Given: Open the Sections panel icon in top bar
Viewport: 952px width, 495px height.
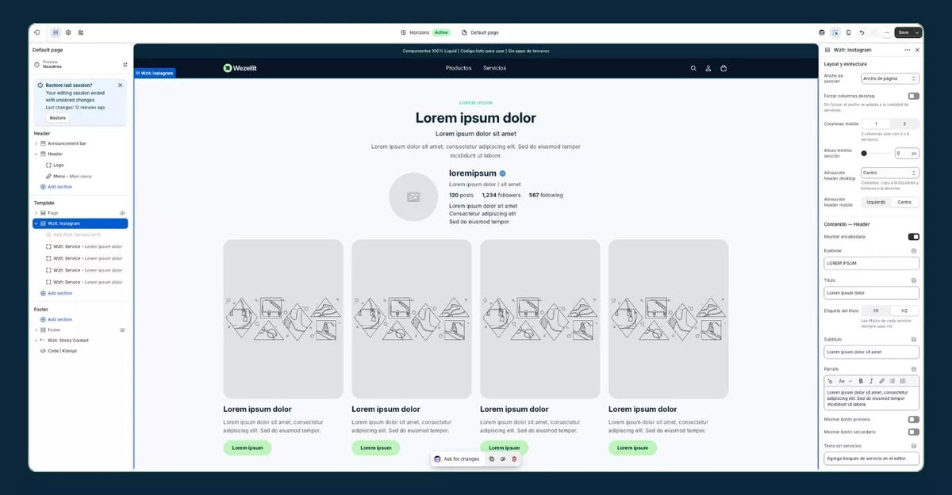Looking at the screenshot, I should click(x=56, y=32).
